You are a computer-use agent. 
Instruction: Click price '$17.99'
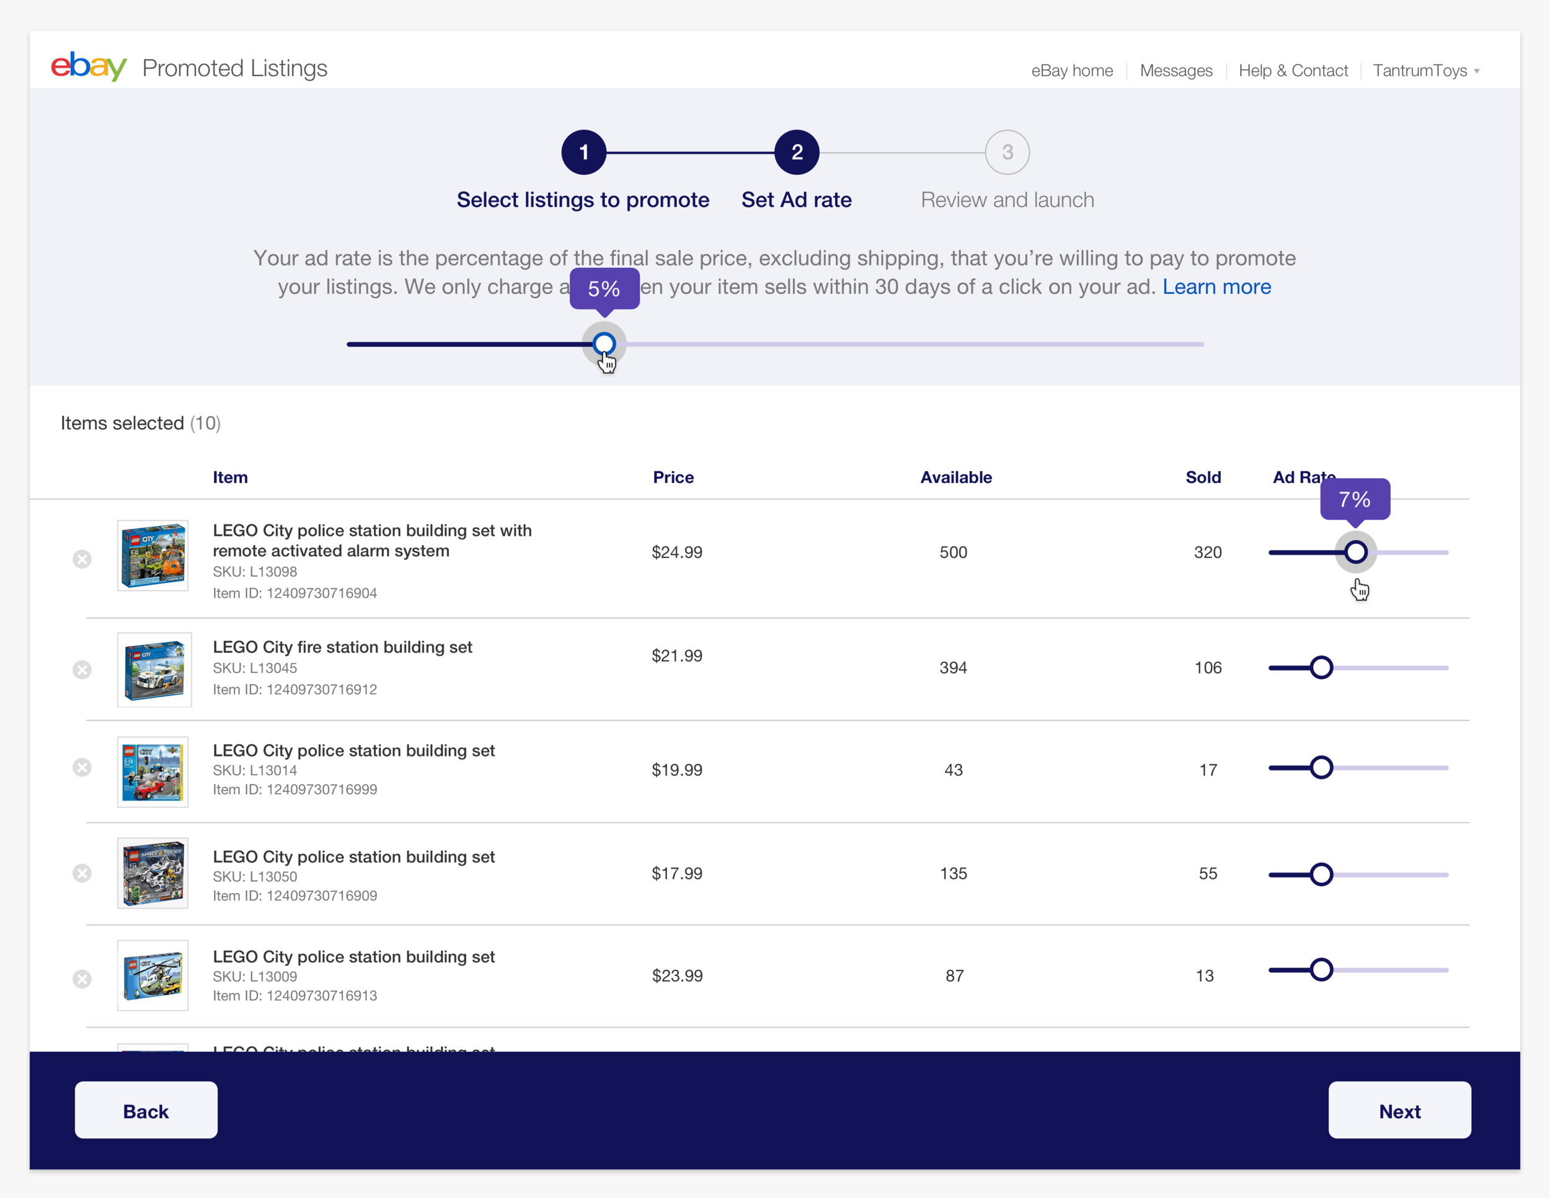click(676, 874)
